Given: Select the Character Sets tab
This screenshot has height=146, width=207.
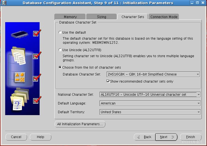Looking at the screenshot, I should (133, 17).
